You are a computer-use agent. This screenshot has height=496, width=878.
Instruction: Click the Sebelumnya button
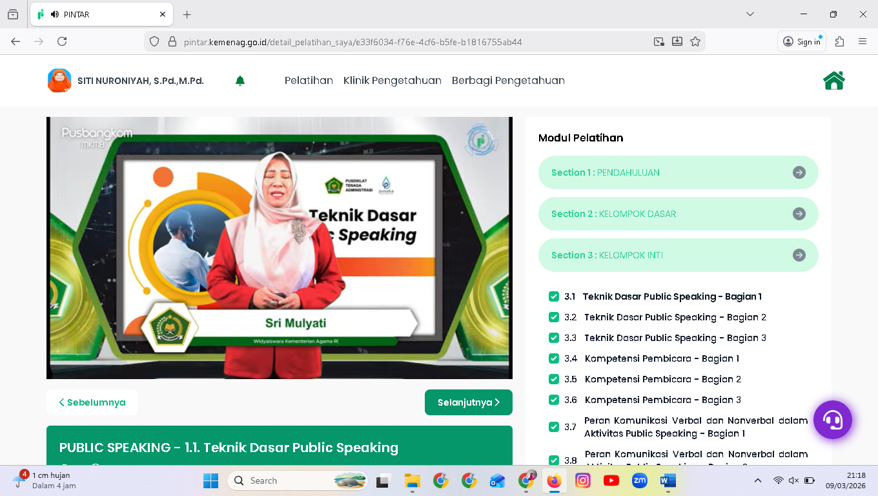coord(92,402)
